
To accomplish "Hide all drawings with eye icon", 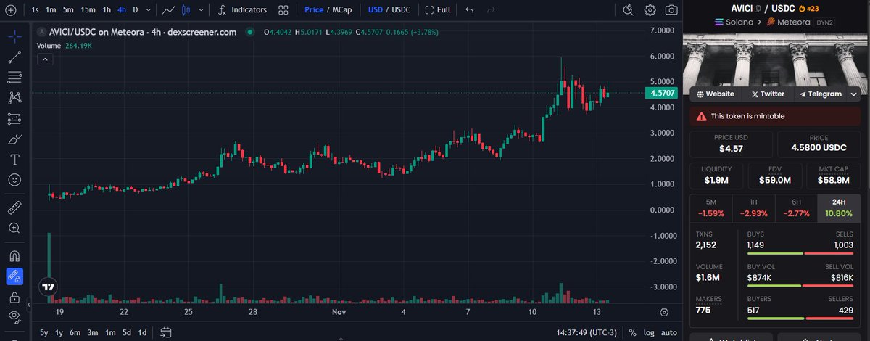I will coord(14,316).
